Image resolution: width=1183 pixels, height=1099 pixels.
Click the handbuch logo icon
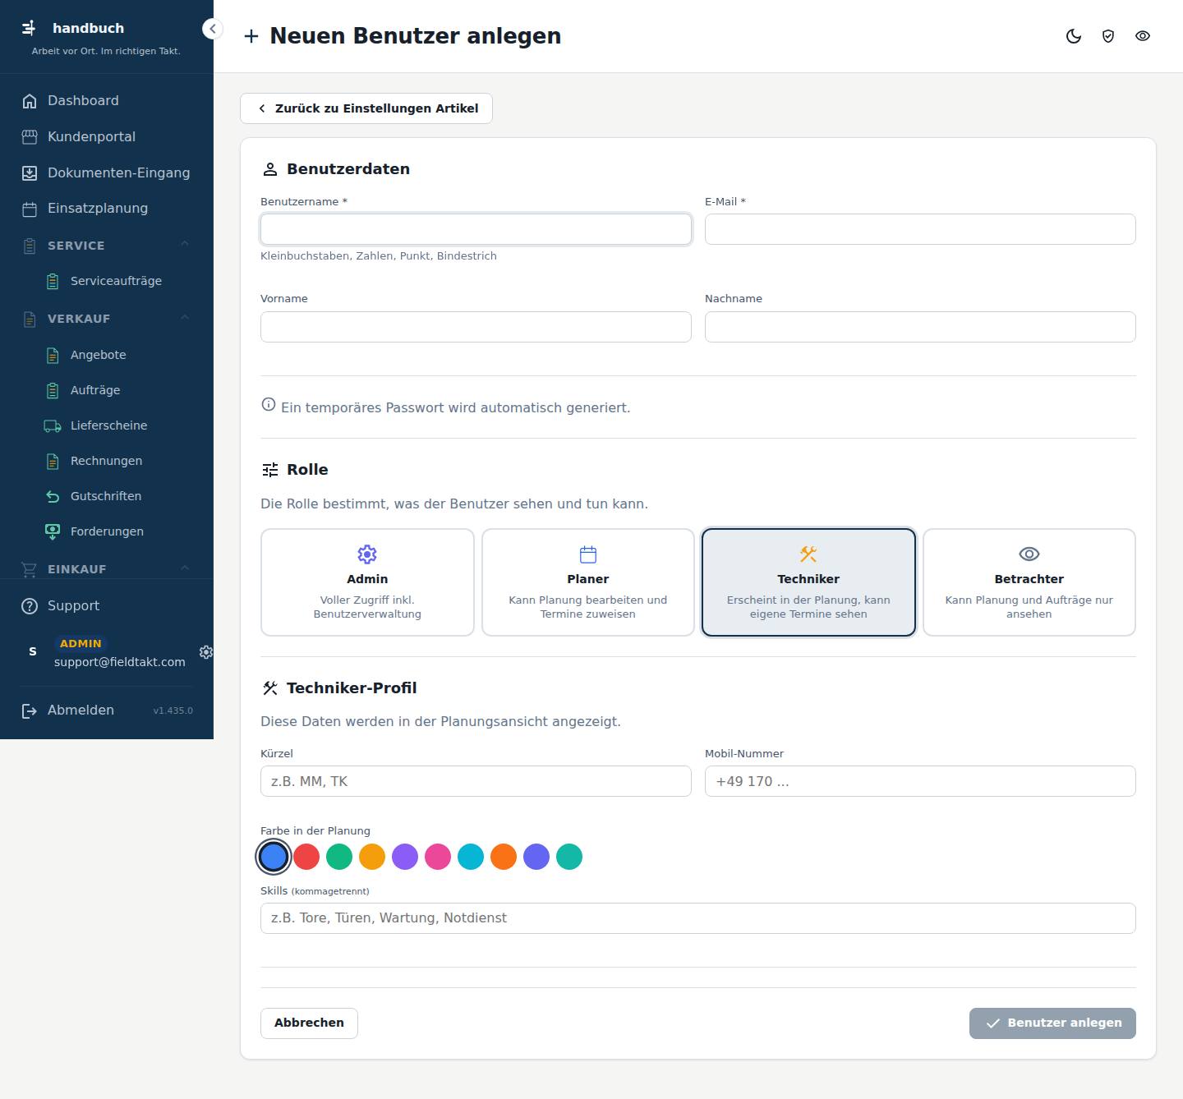[x=30, y=28]
